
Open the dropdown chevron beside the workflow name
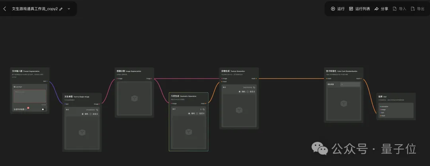[69, 9]
